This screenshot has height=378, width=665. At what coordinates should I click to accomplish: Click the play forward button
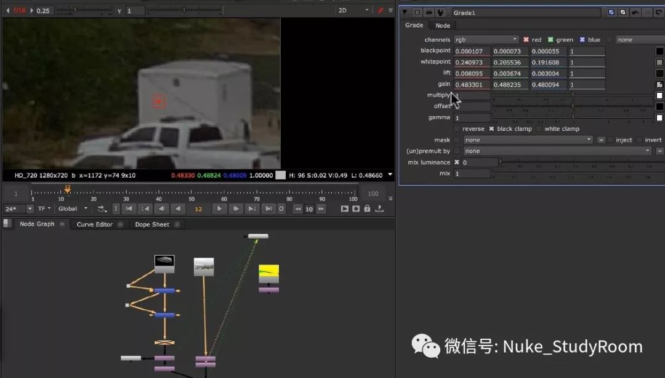(219, 209)
